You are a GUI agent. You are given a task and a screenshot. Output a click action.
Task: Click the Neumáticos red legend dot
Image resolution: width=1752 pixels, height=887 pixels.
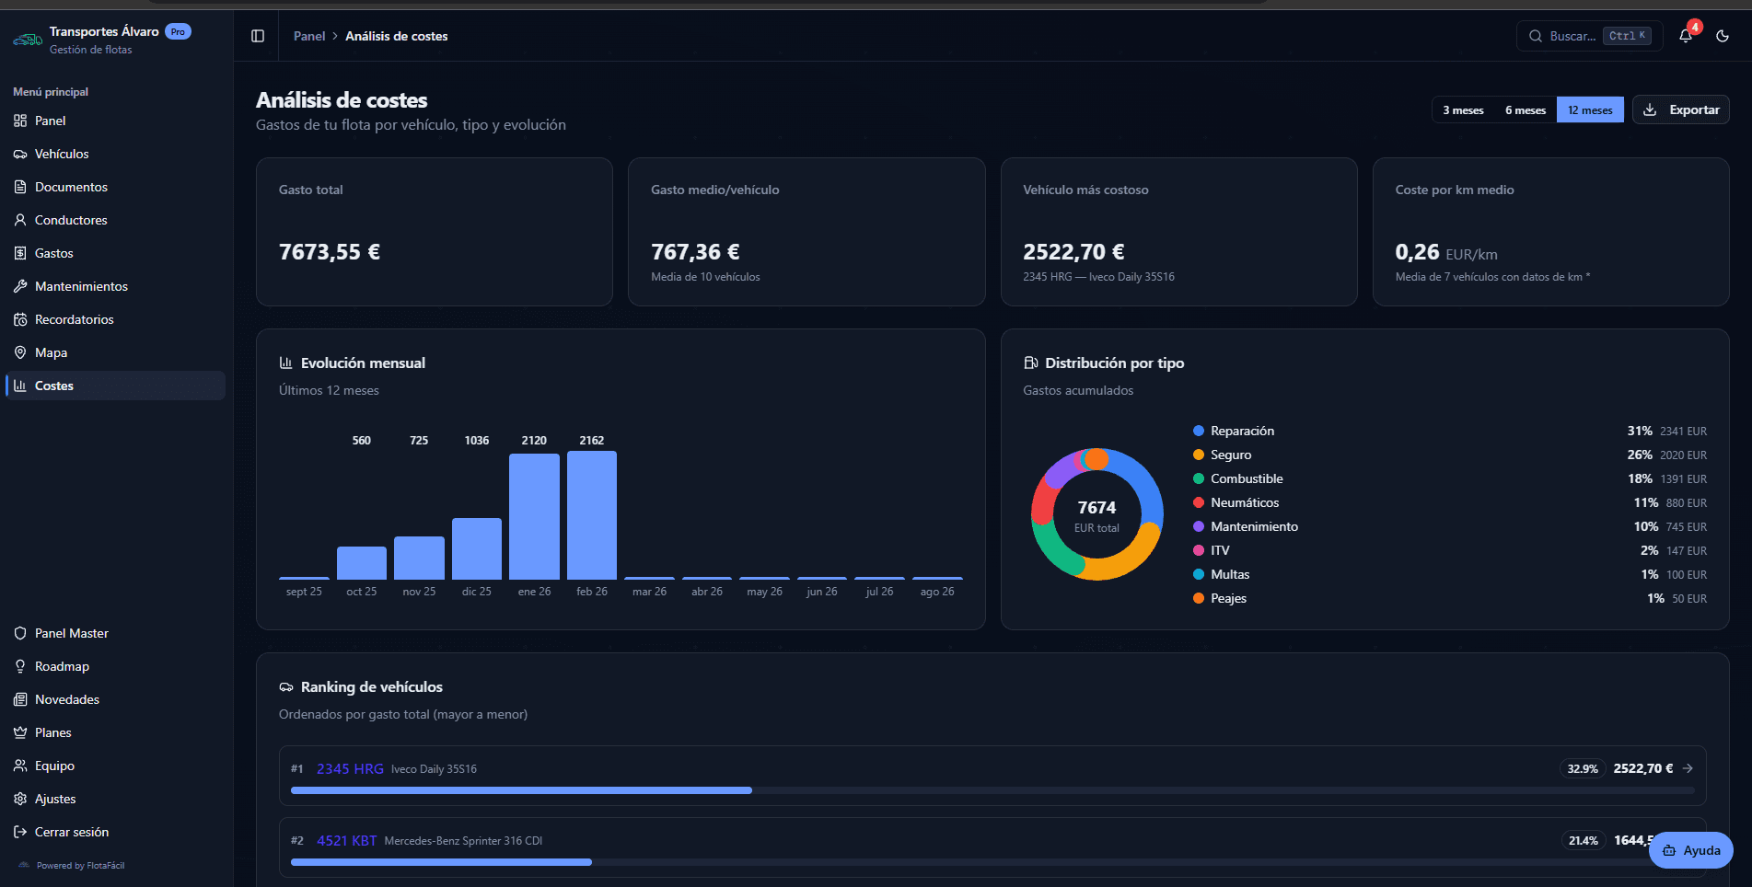tap(1199, 502)
